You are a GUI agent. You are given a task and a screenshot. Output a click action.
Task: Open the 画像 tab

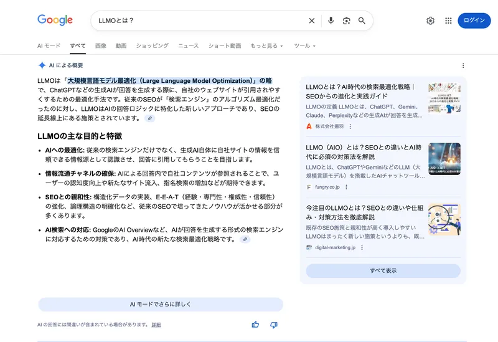tap(101, 45)
